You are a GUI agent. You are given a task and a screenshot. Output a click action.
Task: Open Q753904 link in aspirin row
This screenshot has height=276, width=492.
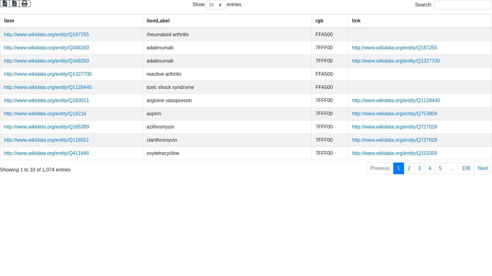coord(395,114)
